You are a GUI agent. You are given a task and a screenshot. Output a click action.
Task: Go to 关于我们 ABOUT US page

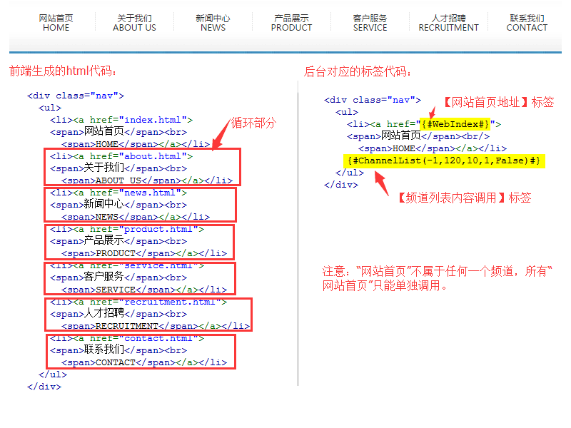click(134, 23)
